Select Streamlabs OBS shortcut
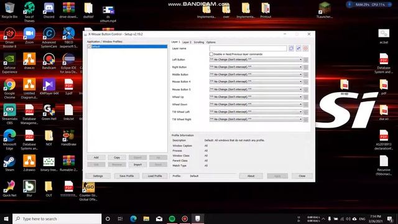Screen dimensions: 398x224 click(x=9, y=114)
